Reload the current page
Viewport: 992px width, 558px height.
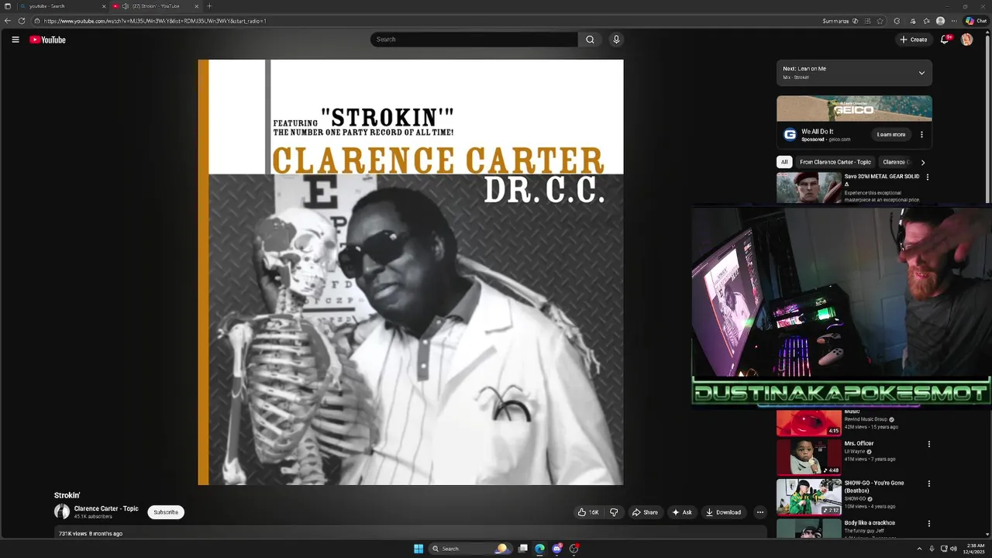coord(22,21)
